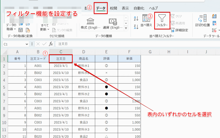Open the data validation dropdown arrow
The height and width of the screenshot is (138, 220).
pos(219,30)
